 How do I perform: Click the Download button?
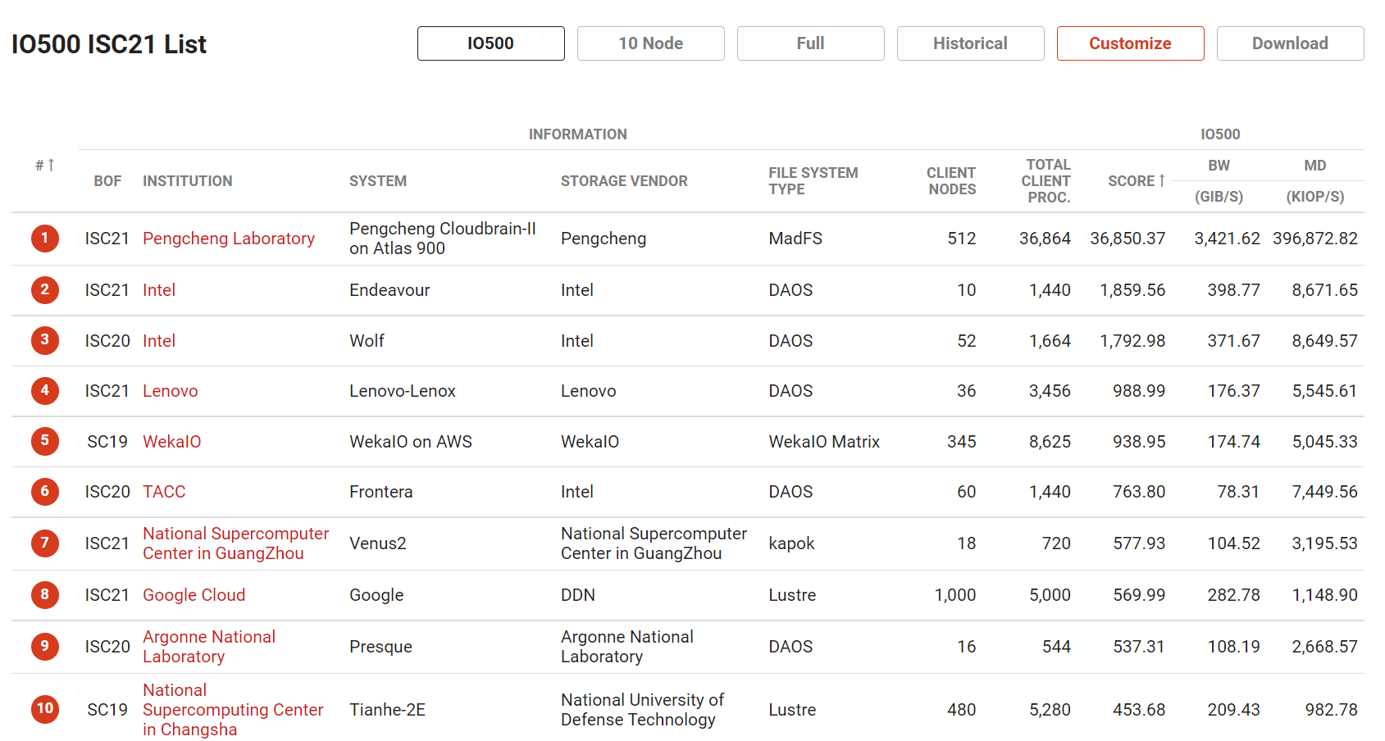1290,43
